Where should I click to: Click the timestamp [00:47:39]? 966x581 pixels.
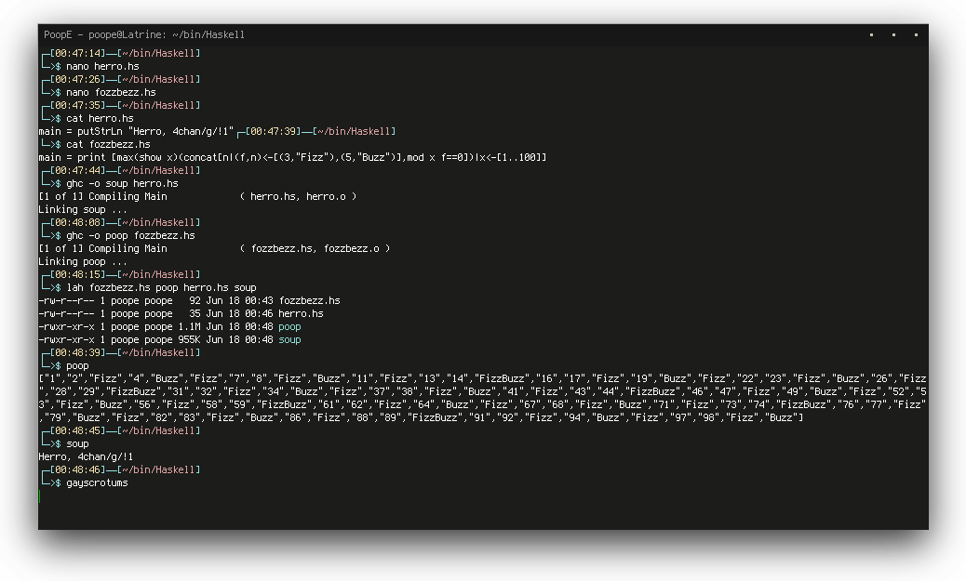273,131
